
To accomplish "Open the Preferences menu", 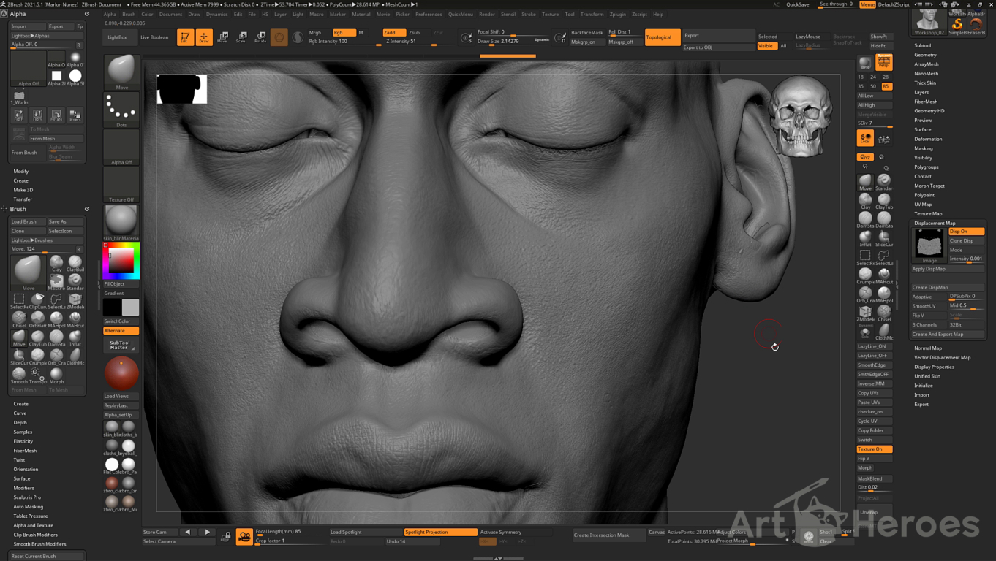I will (429, 14).
